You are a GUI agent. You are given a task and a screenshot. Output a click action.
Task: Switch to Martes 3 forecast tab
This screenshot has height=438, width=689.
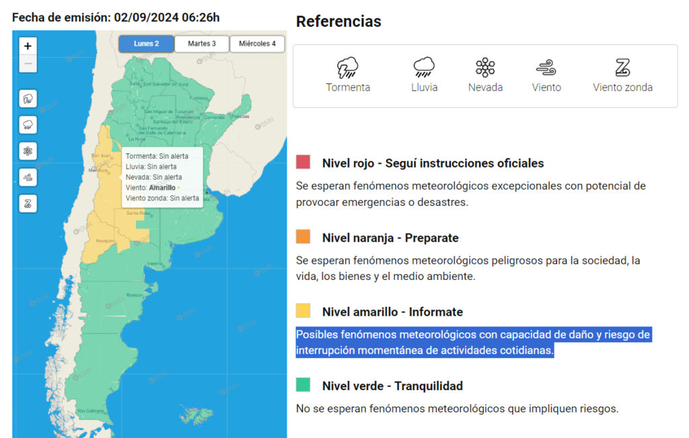202,44
